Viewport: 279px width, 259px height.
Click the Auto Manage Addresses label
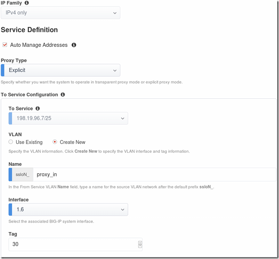coord(39,45)
